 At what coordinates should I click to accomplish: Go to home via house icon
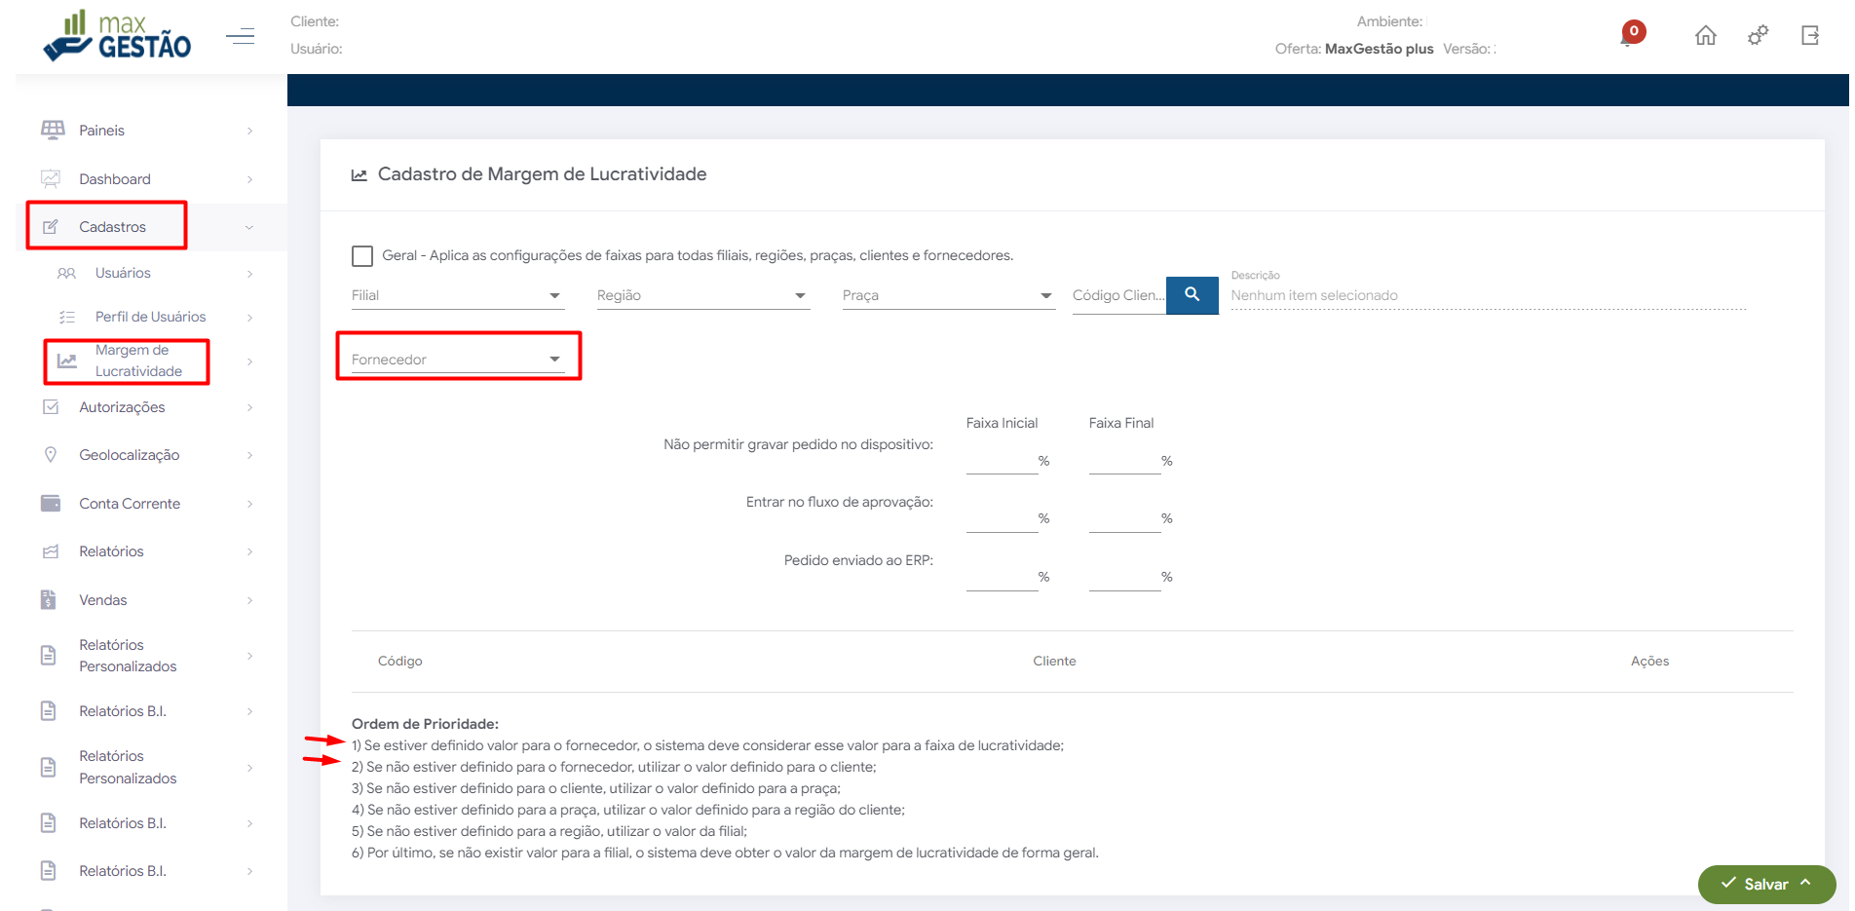click(1705, 36)
